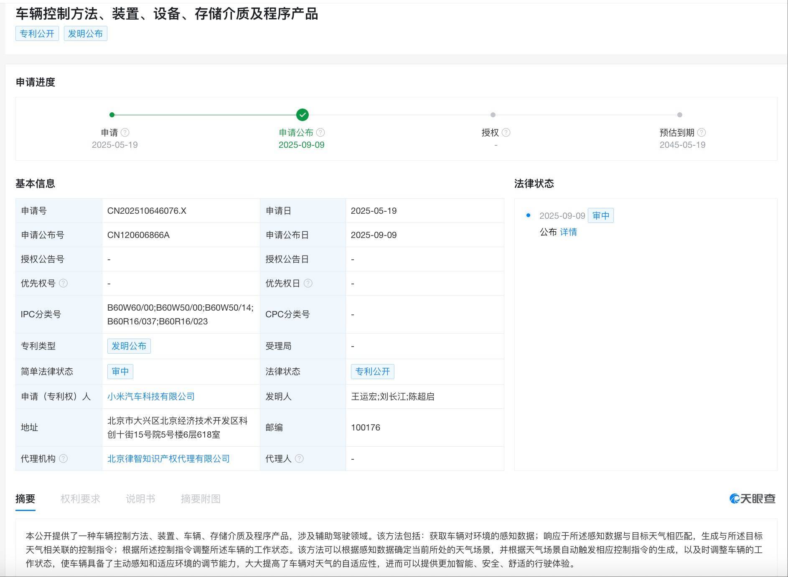Image resolution: width=788 pixels, height=577 pixels.
Task: Click the help icon beside 预估到期
Action: coord(702,133)
